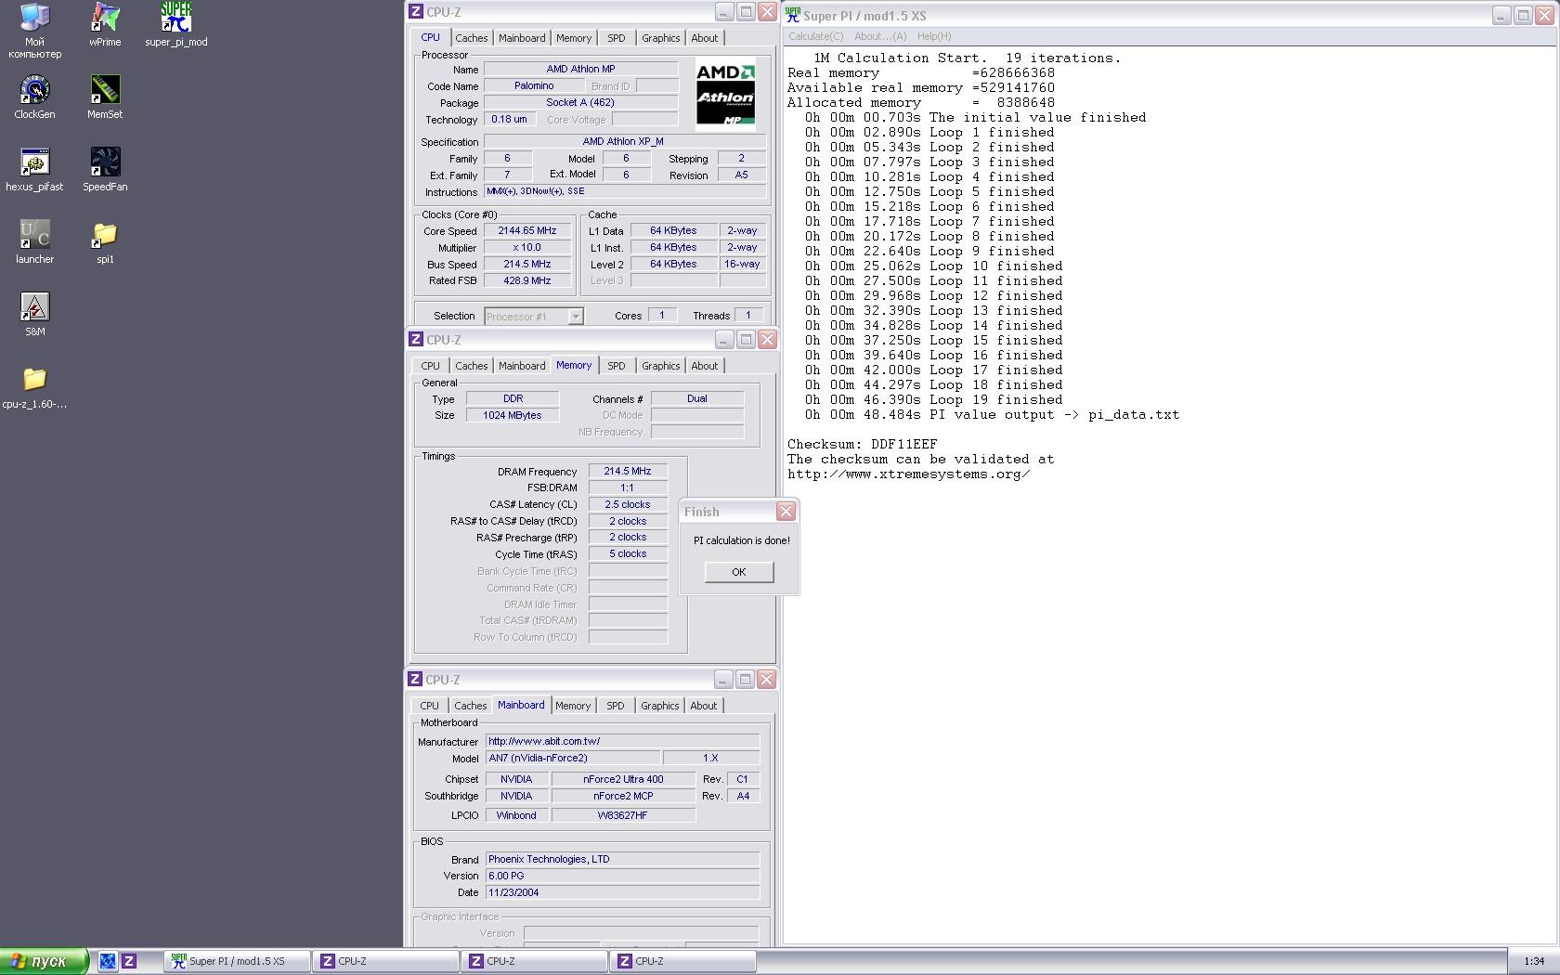Select Graphics tab in Memory CPU-Z window
The image size is (1560, 975).
(661, 366)
